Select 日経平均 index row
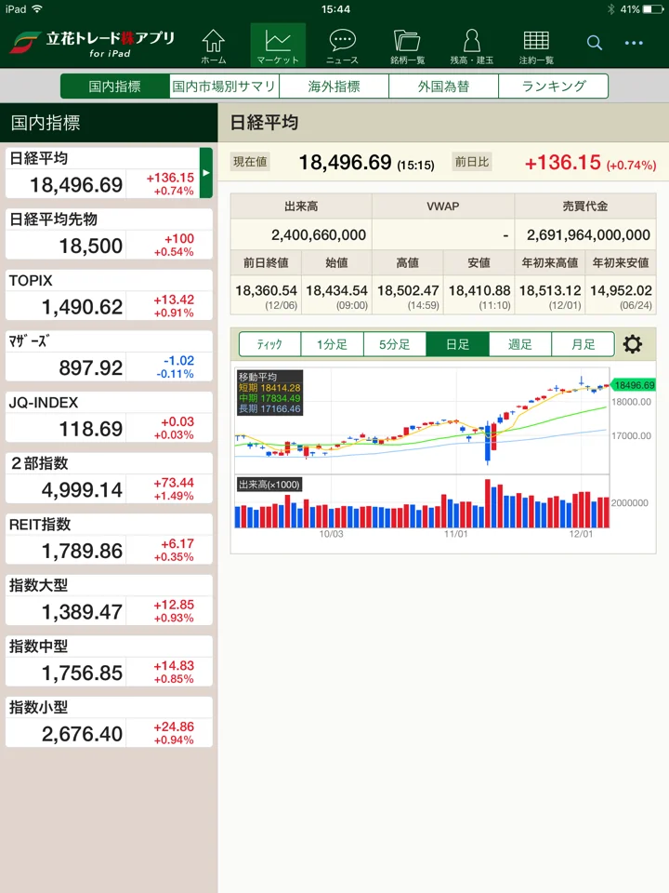The width and height of the screenshot is (669, 893). pyautogui.click(x=109, y=173)
